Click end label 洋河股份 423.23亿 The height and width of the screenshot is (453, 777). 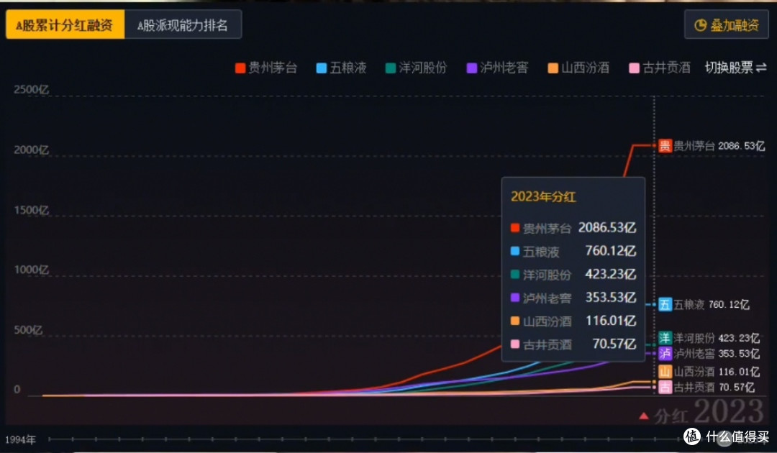click(x=717, y=338)
